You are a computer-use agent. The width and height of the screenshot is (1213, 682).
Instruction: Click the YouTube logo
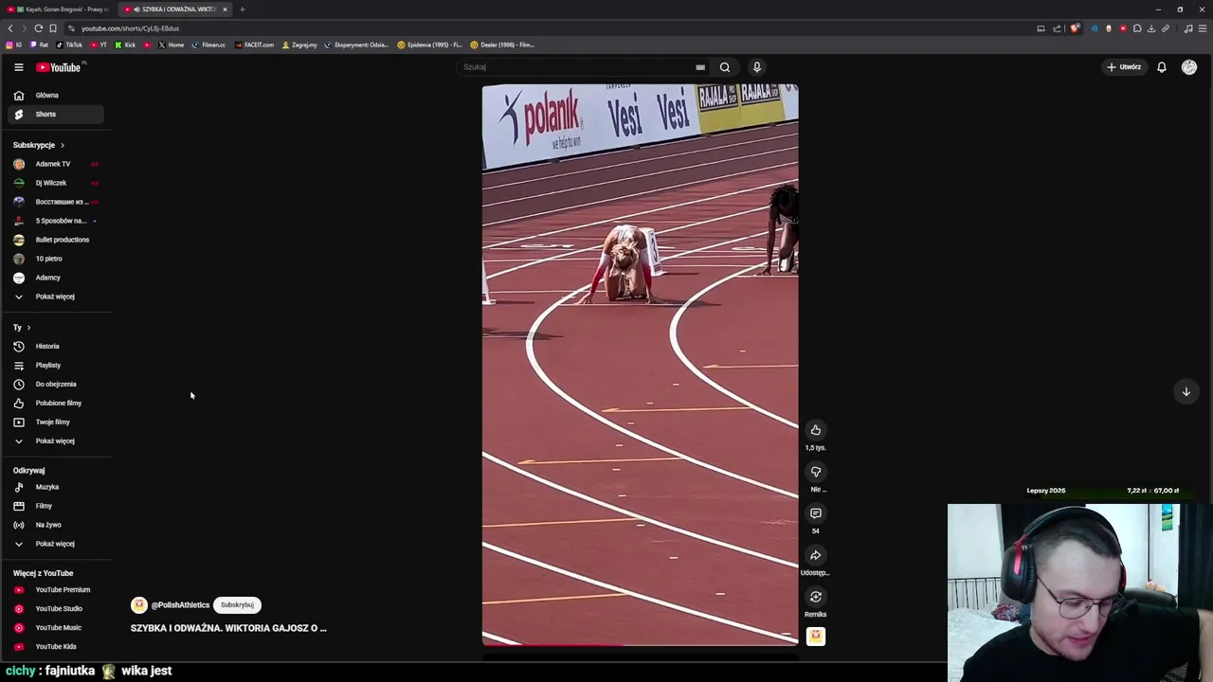61,67
